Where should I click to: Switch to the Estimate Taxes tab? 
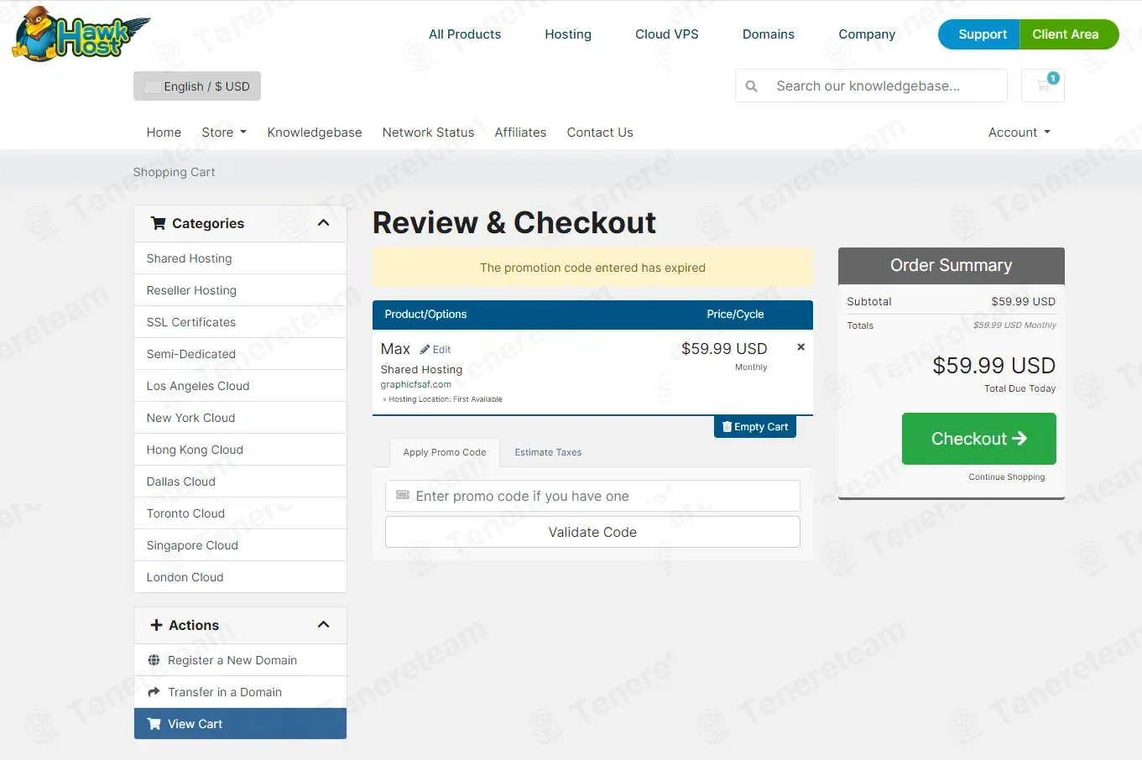tap(548, 452)
